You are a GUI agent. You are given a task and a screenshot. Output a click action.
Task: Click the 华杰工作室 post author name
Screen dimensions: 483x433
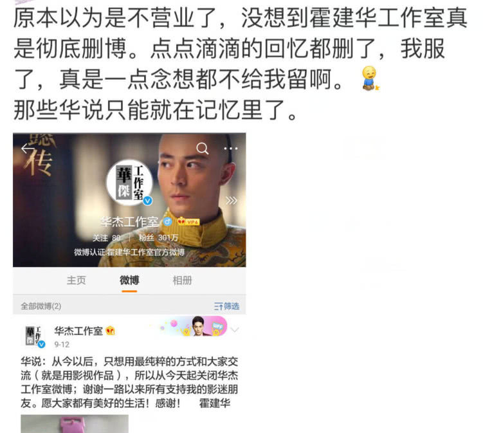78,331
